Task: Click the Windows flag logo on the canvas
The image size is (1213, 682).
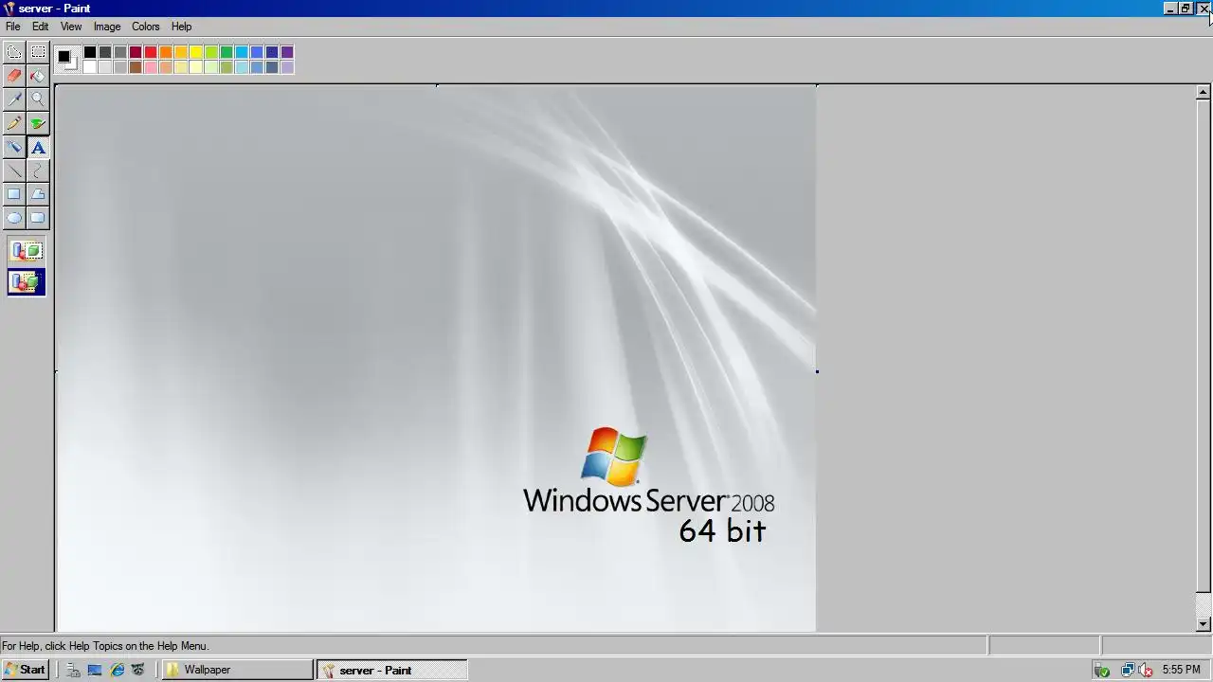Action: click(x=614, y=456)
